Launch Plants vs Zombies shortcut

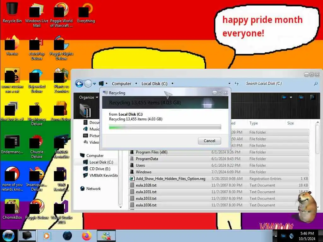pyautogui.click(x=61, y=80)
